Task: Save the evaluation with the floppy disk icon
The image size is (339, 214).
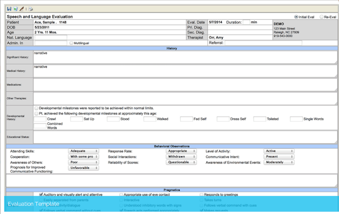Action: click(x=9, y=9)
